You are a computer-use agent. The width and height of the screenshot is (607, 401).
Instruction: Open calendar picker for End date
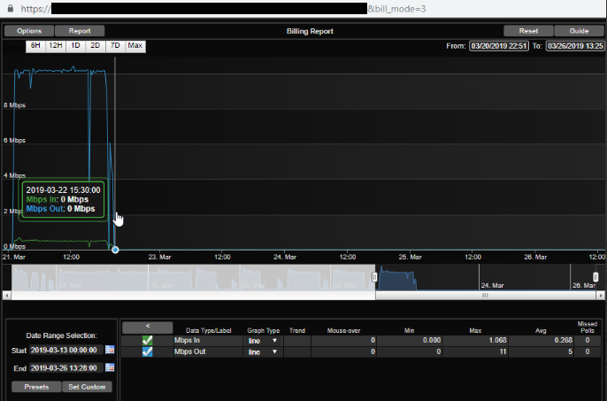110,367
